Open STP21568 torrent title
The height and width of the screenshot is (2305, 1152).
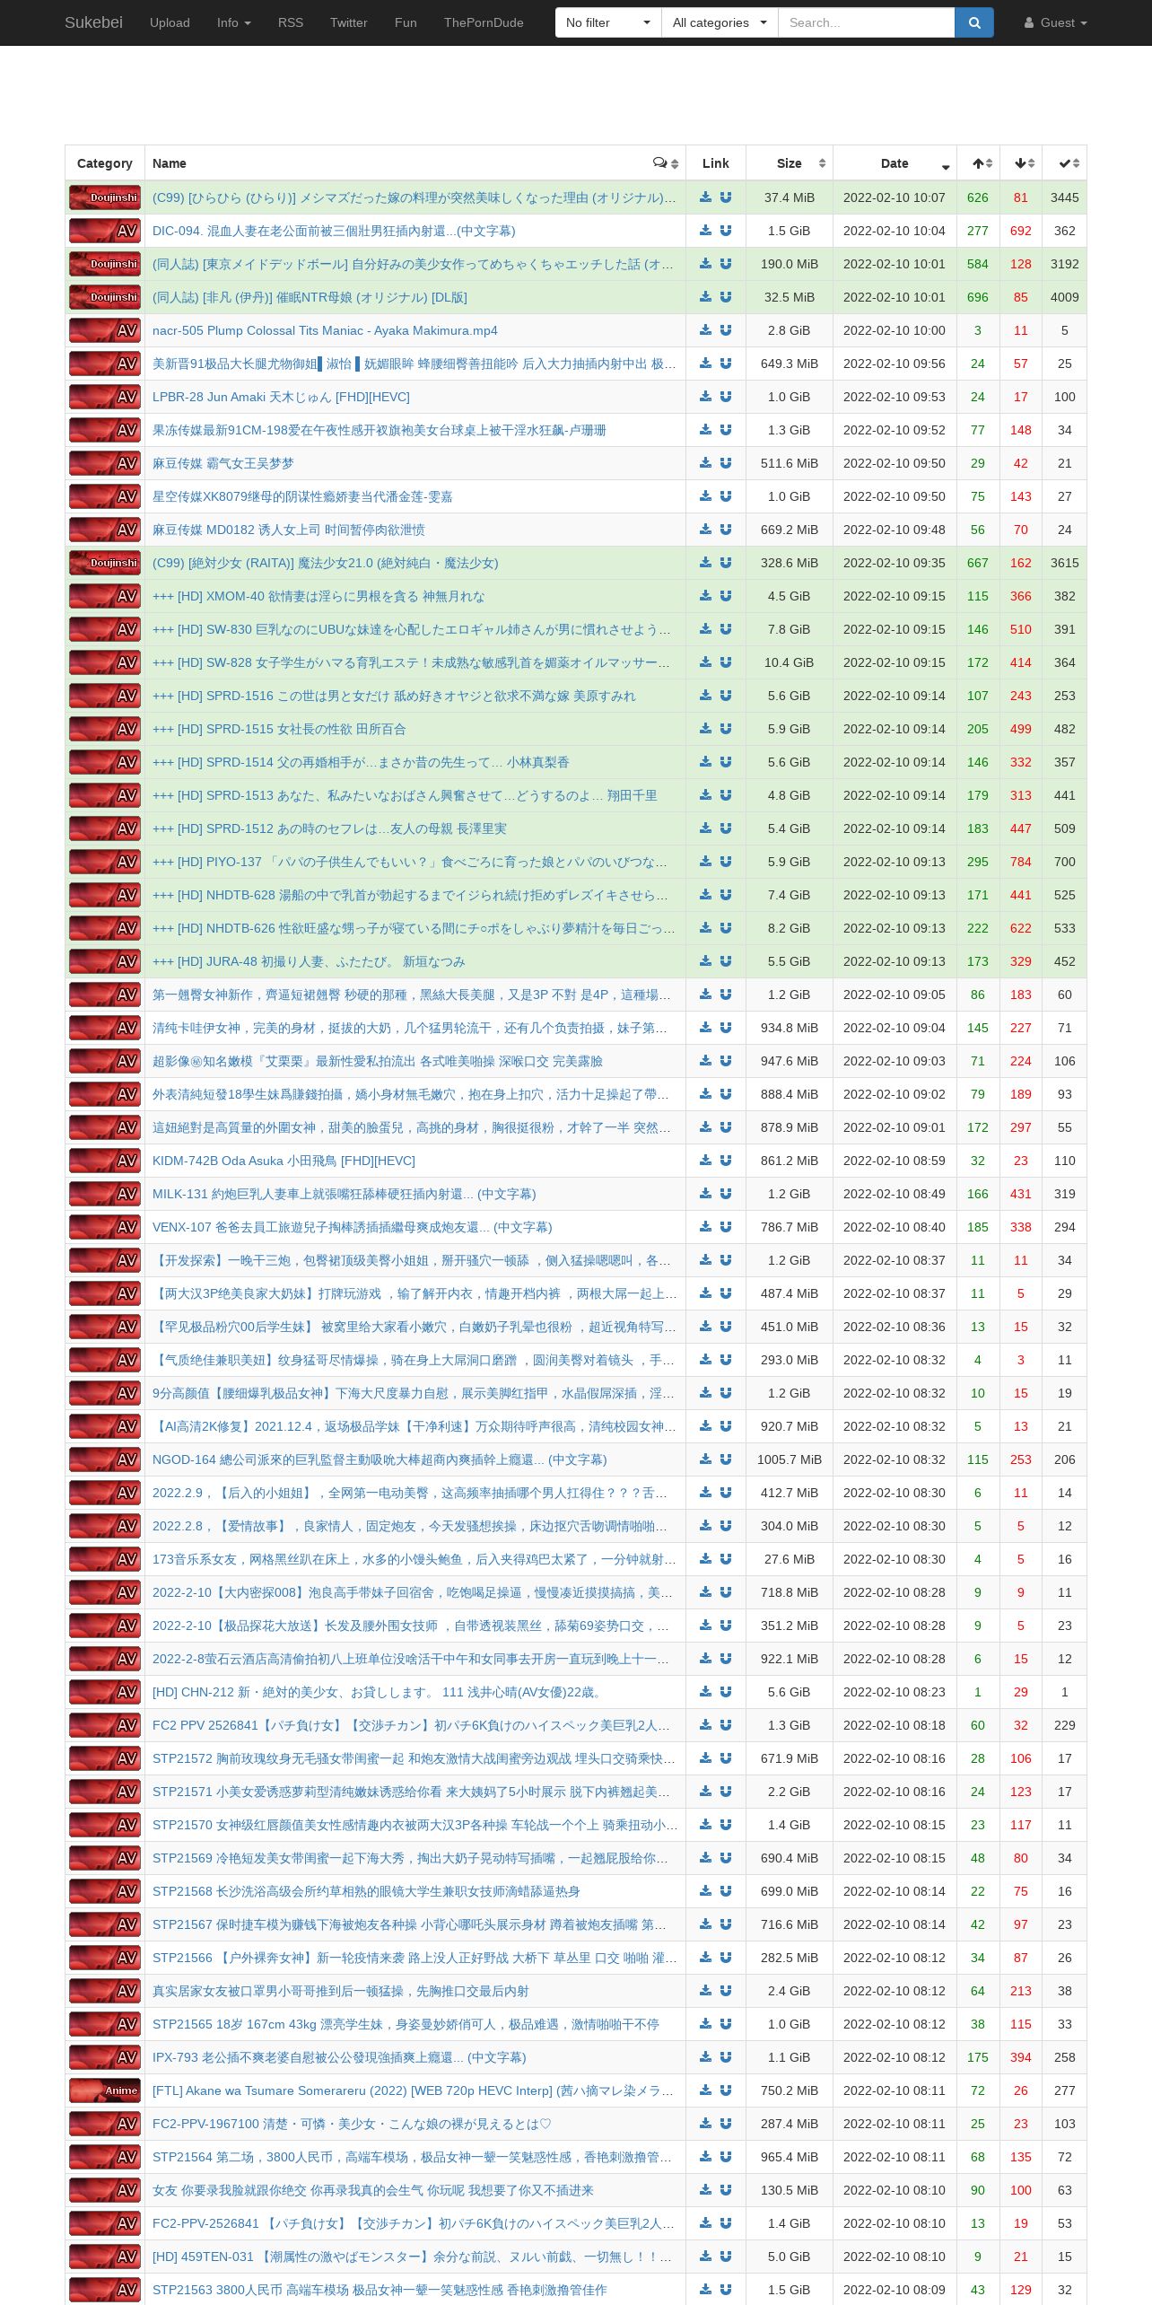(x=366, y=1891)
